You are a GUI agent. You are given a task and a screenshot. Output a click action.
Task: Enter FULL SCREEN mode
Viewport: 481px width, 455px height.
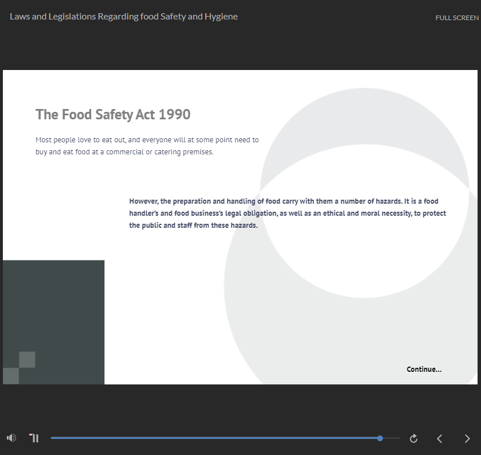point(456,18)
